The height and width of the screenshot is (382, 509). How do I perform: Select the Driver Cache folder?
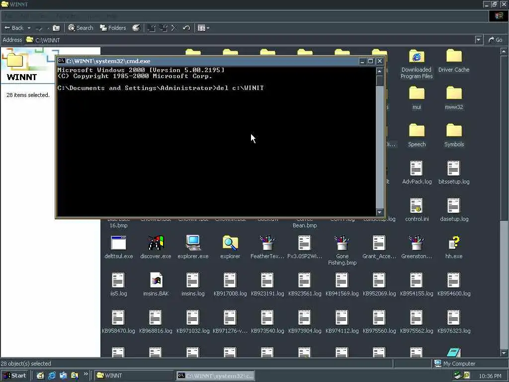click(454, 61)
